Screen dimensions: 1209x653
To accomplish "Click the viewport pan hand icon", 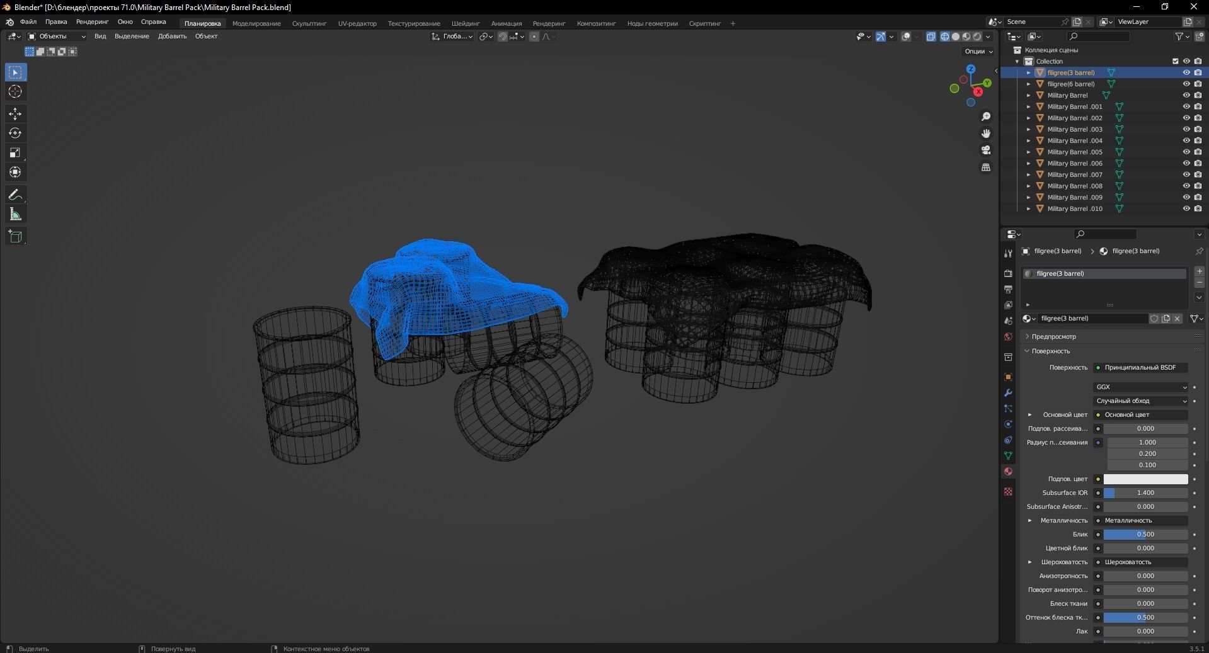I will (x=986, y=133).
